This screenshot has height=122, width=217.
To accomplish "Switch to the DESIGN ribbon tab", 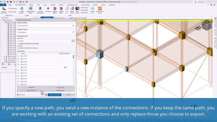I will [61, 5].
